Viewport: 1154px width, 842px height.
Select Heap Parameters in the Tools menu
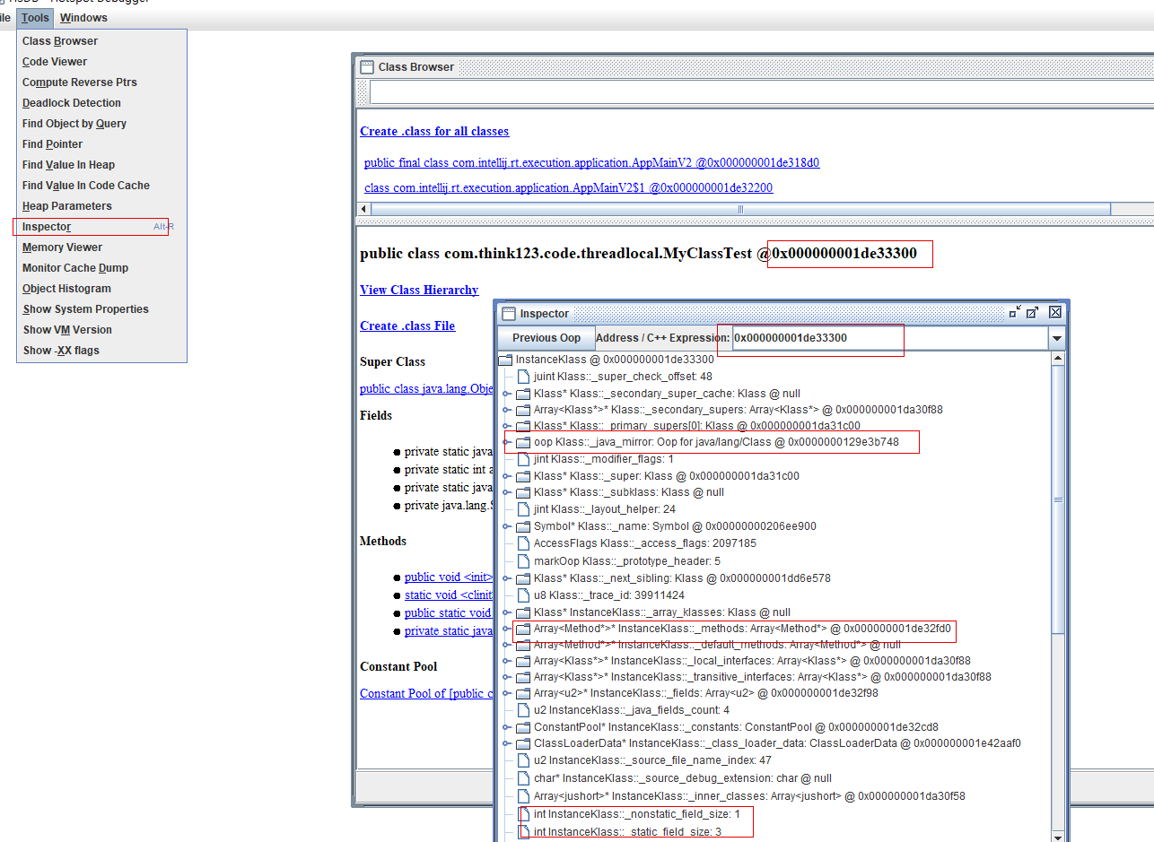coord(66,206)
